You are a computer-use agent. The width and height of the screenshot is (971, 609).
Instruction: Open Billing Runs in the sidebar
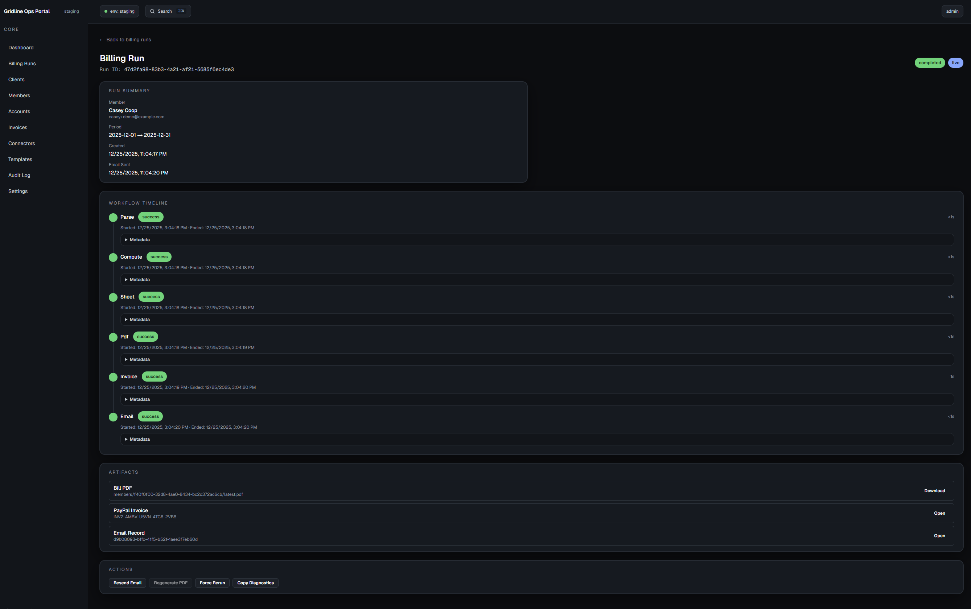(x=22, y=63)
